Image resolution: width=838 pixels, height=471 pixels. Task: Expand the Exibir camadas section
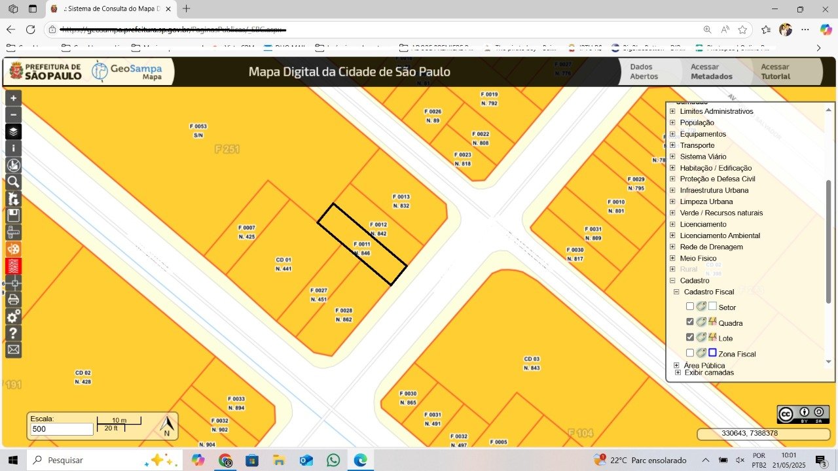(678, 372)
